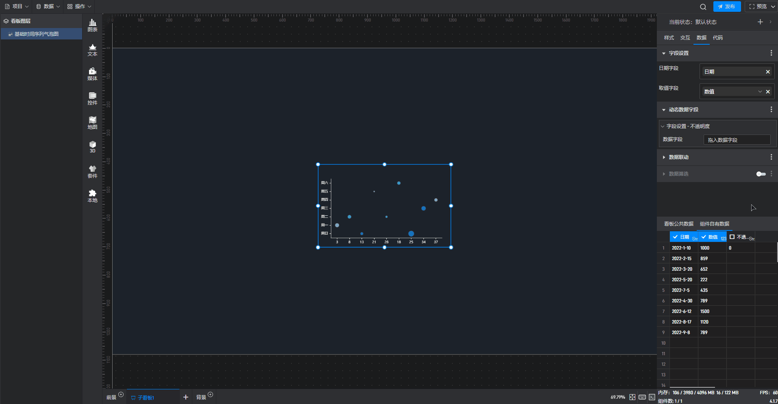Switch to 组件自有数据 tab
Screen dimensions: 778x404
coord(715,224)
